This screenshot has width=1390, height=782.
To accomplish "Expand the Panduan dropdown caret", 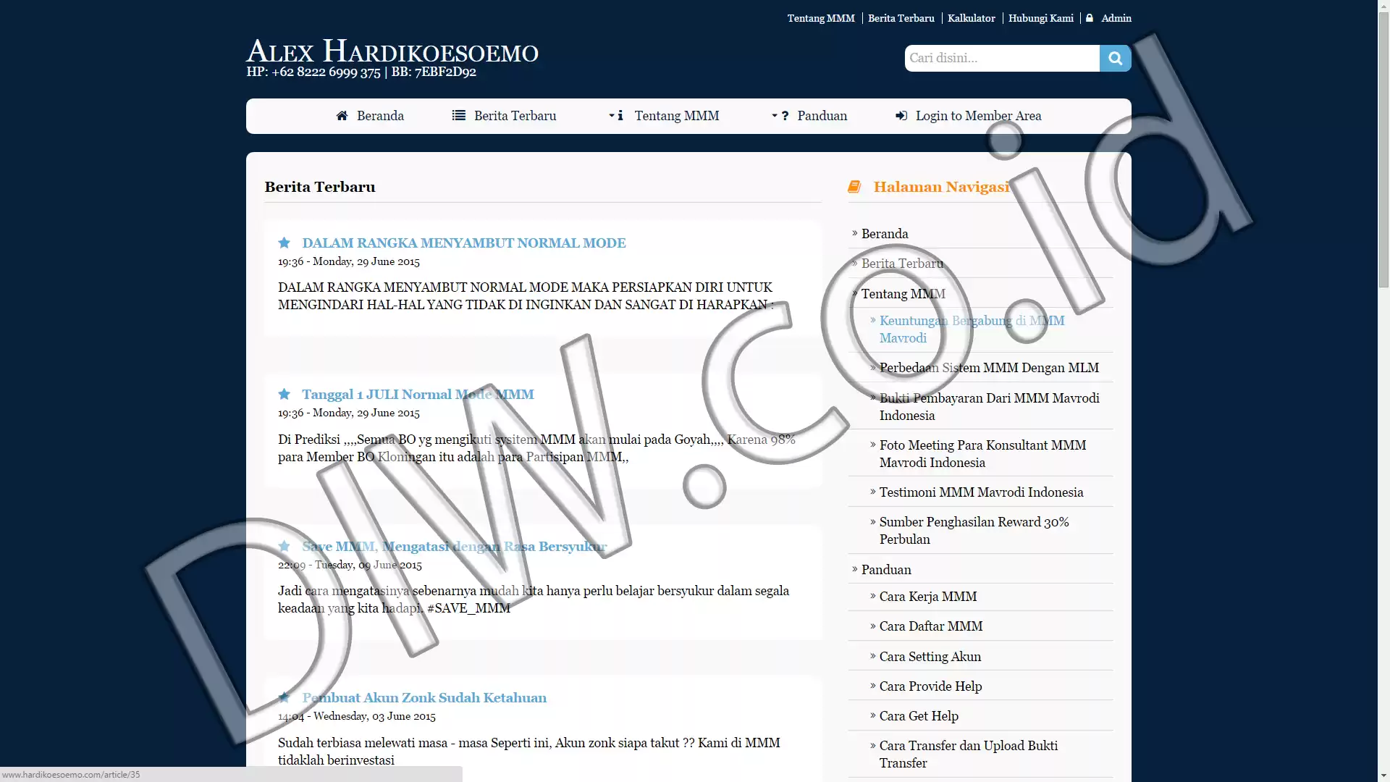I will pyautogui.click(x=775, y=116).
